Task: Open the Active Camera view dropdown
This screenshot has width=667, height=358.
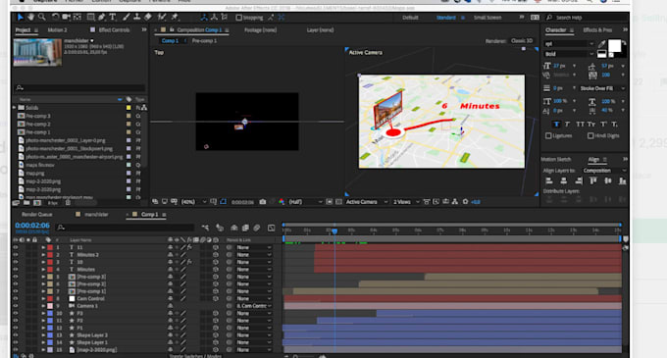Action: tap(366, 201)
